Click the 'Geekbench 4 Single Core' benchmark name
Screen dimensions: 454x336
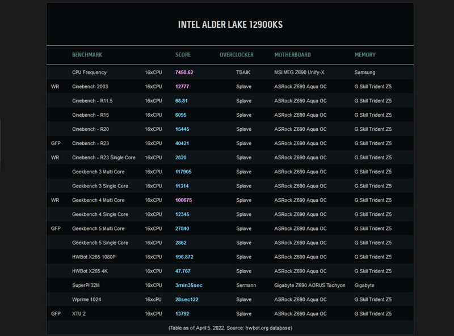pos(100,214)
